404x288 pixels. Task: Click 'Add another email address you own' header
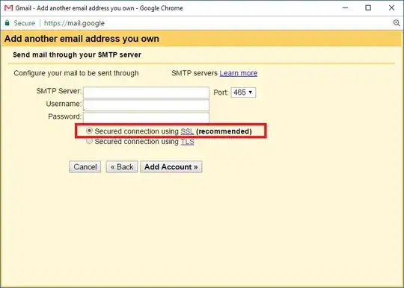pos(82,39)
